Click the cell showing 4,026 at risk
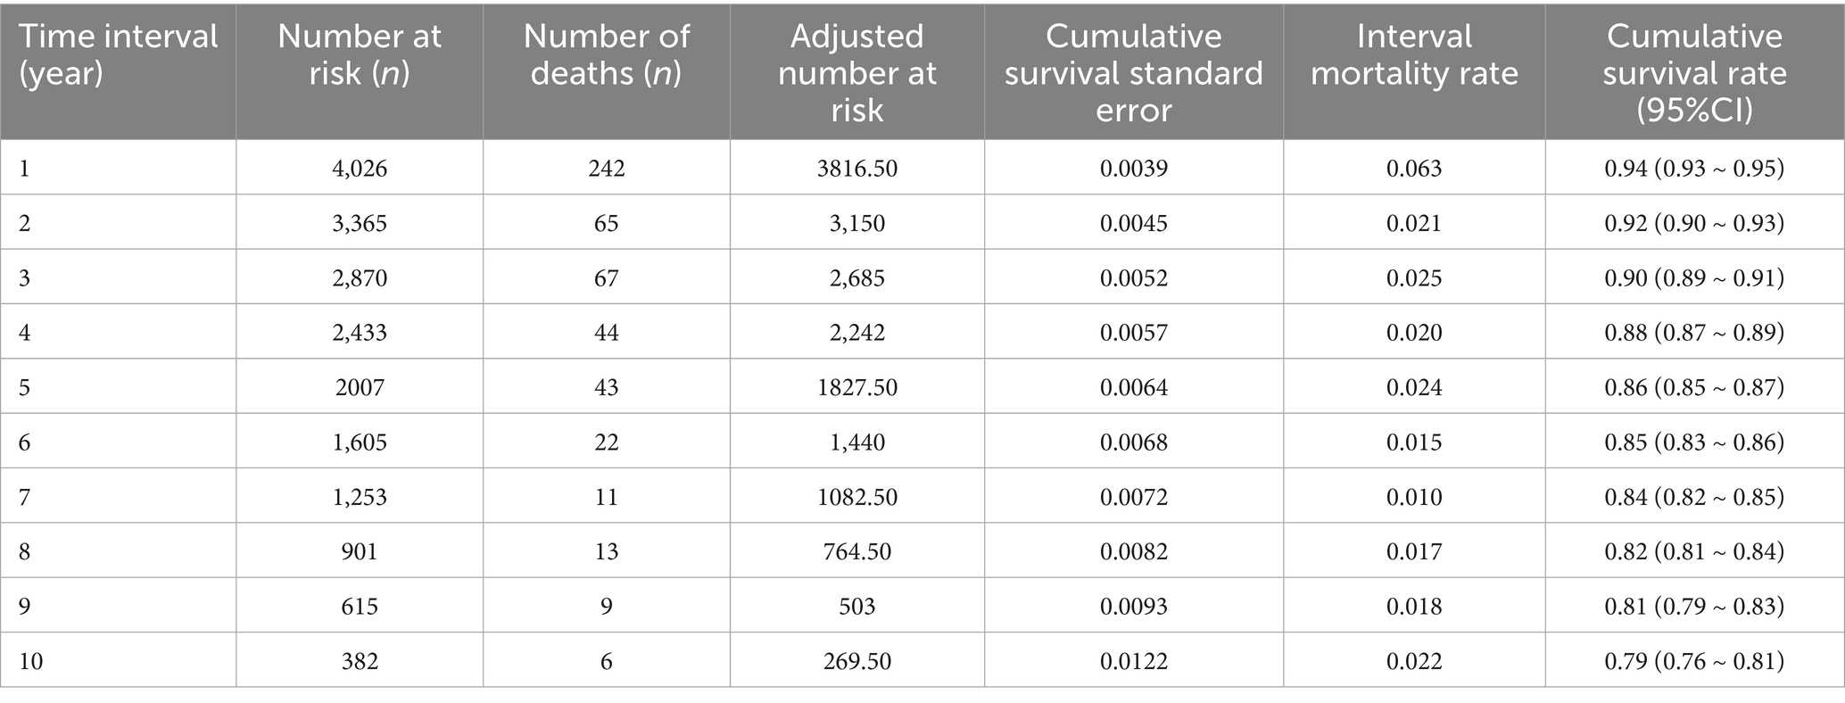This screenshot has width=1845, height=703. pos(360,169)
